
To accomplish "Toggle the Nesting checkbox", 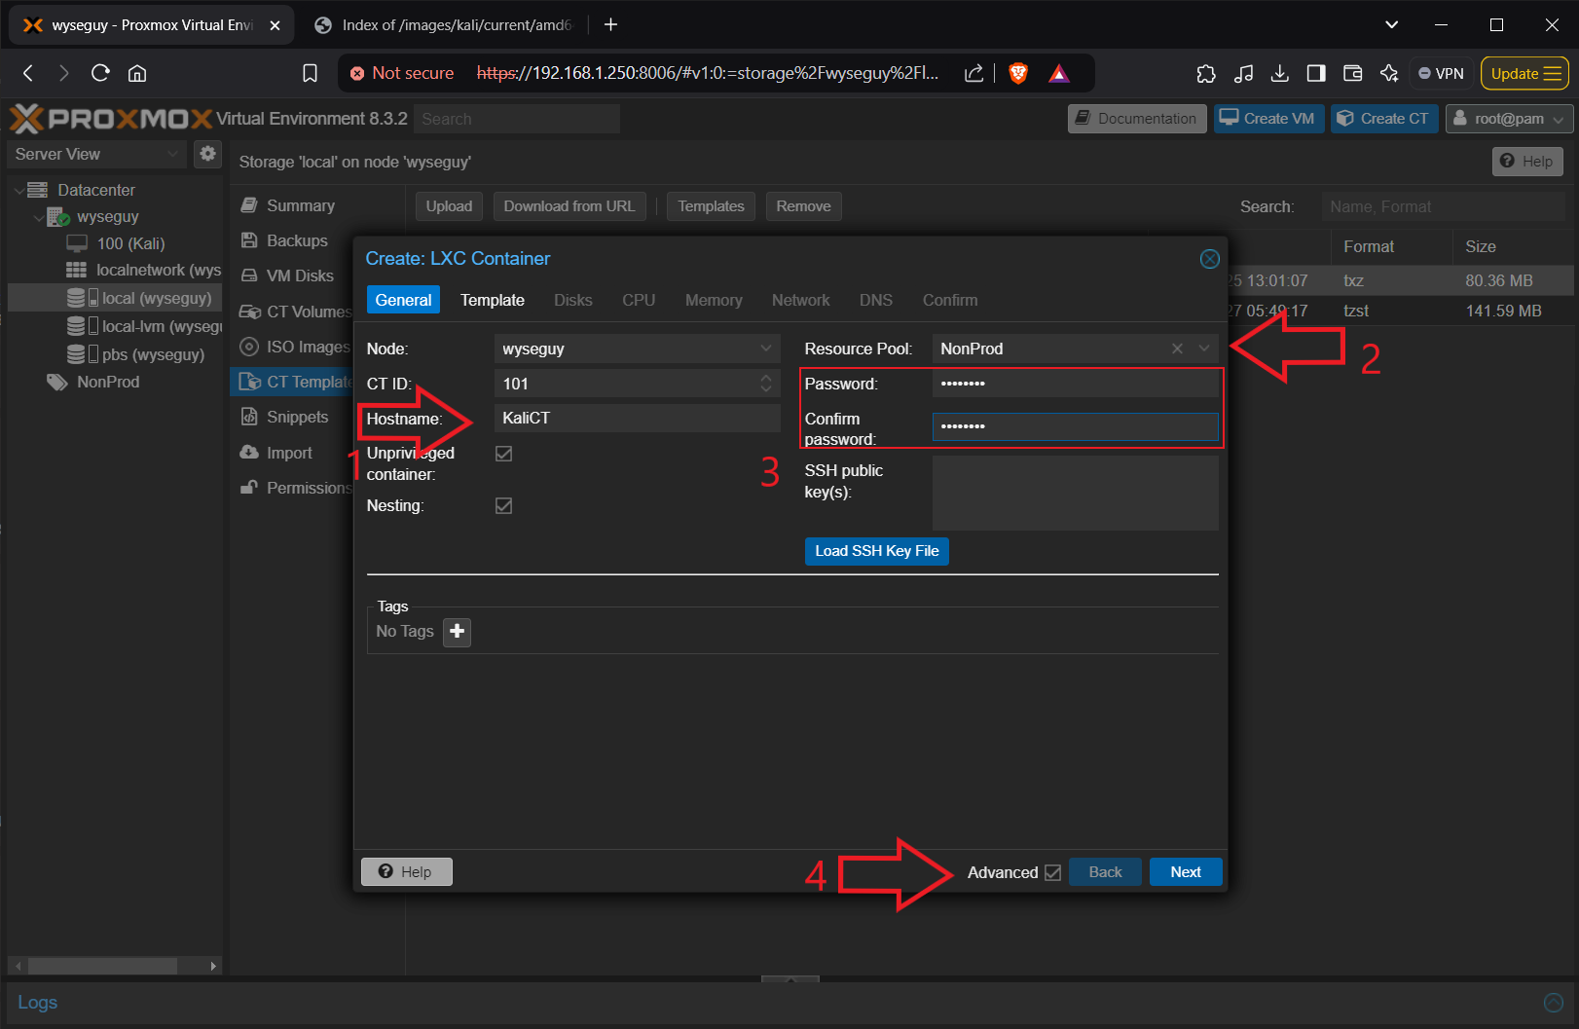I will point(503,505).
